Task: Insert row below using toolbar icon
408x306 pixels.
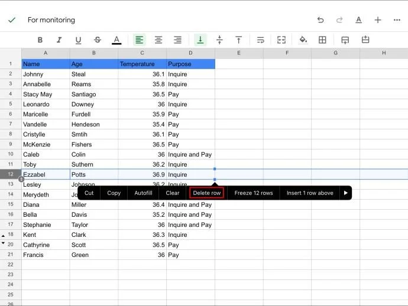Action: [345, 40]
